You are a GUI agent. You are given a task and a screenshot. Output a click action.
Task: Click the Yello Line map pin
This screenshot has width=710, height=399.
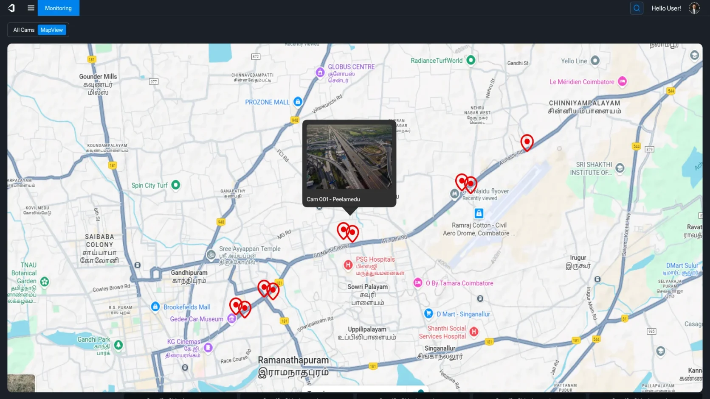[595, 61]
